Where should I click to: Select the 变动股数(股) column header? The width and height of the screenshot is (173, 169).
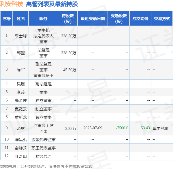[x=119, y=18]
